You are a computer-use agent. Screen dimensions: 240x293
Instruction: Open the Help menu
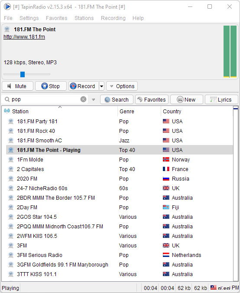pos(138,18)
